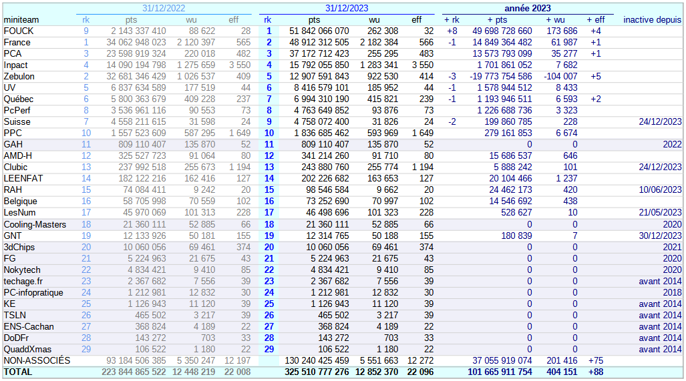Select the QuaddXmas team name
Image resolution: width=686 pixels, height=381 pixels.
(27, 350)
